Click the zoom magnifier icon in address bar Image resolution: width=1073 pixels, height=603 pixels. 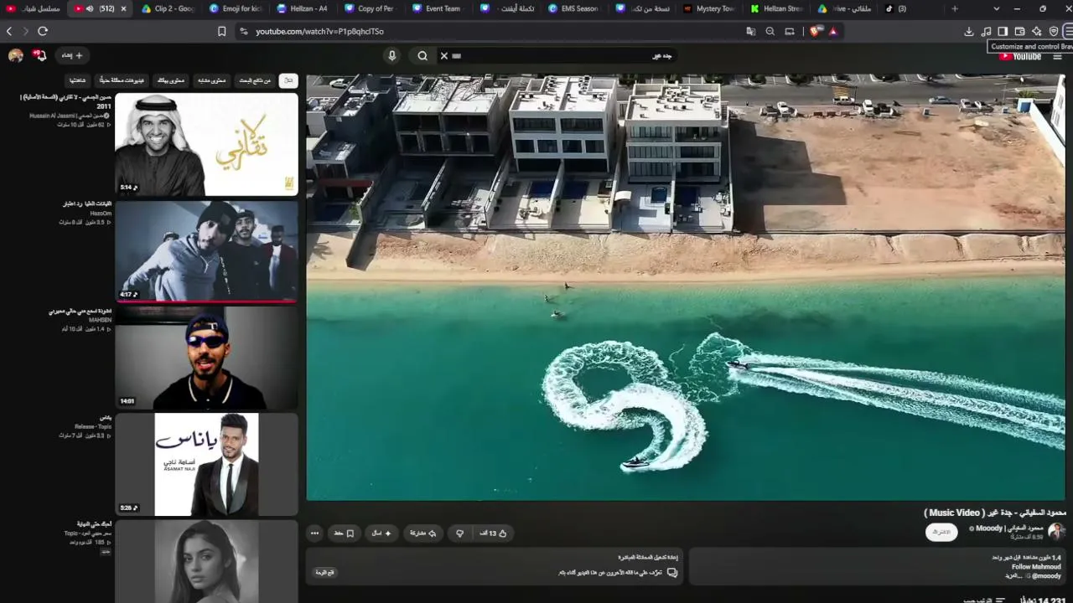770,31
